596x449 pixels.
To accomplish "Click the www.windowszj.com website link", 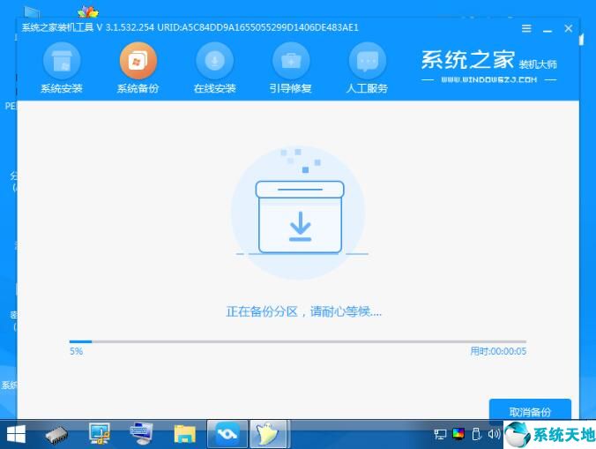I will pos(488,80).
